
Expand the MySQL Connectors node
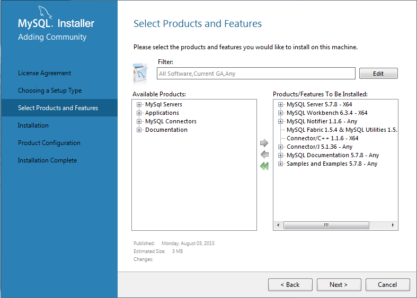pos(139,121)
